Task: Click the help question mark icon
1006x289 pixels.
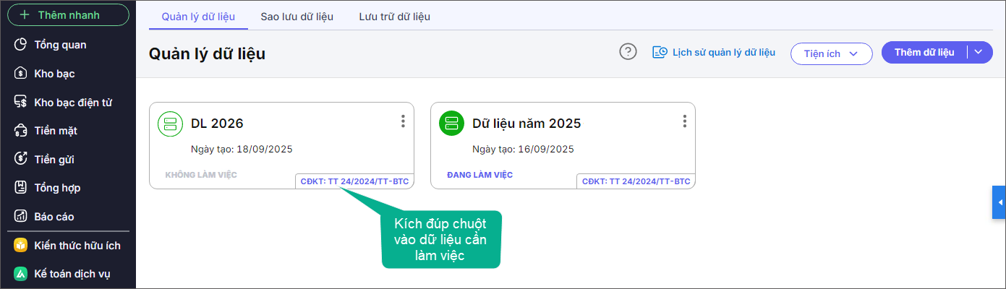Action: pyautogui.click(x=628, y=52)
